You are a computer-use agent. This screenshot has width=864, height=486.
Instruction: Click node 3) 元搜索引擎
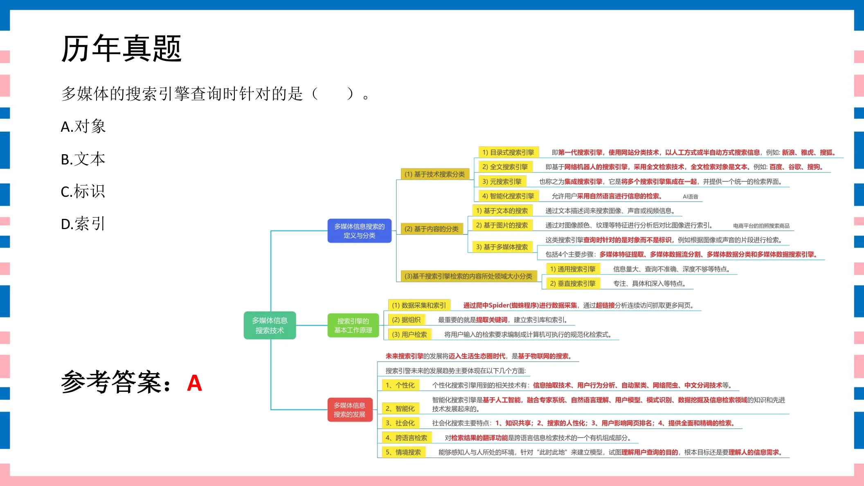tap(502, 181)
